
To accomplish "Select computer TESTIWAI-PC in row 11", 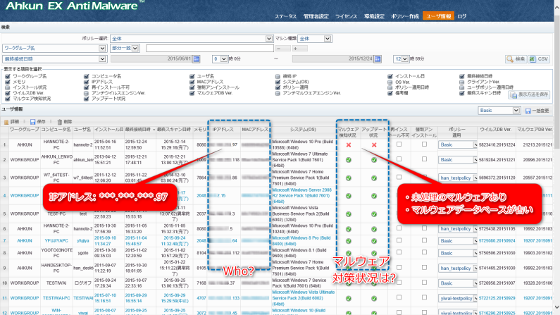I will 56,298.
